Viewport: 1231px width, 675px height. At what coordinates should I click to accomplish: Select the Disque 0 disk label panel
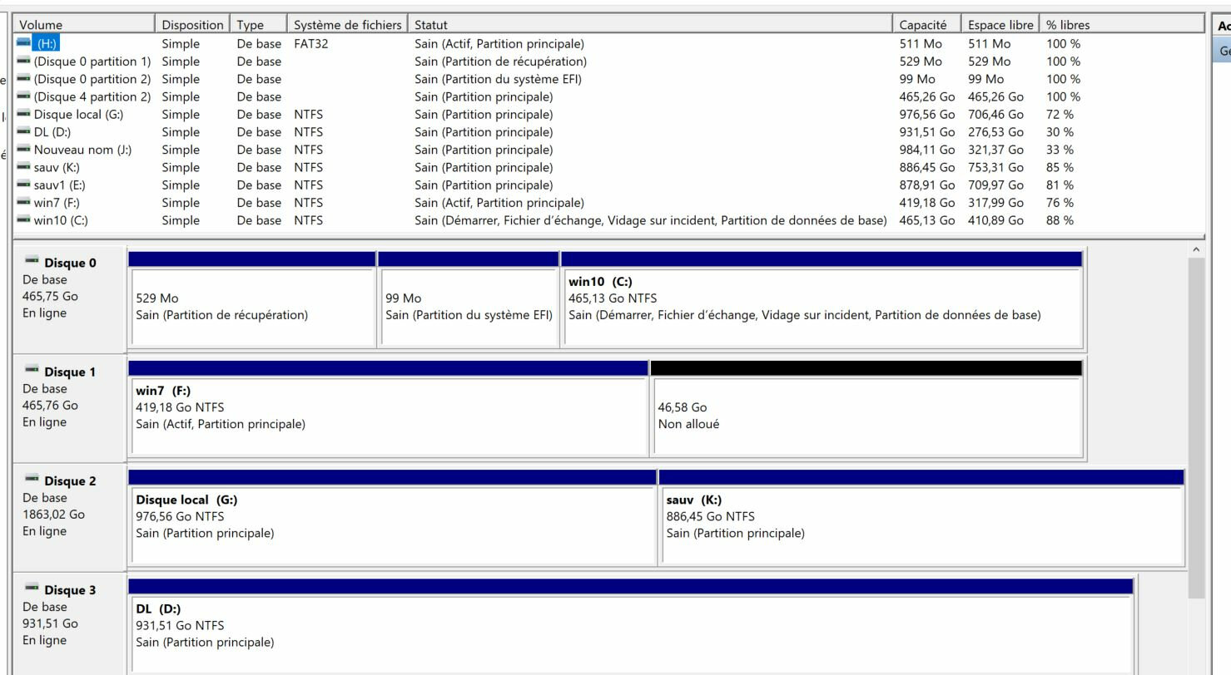(x=69, y=300)
